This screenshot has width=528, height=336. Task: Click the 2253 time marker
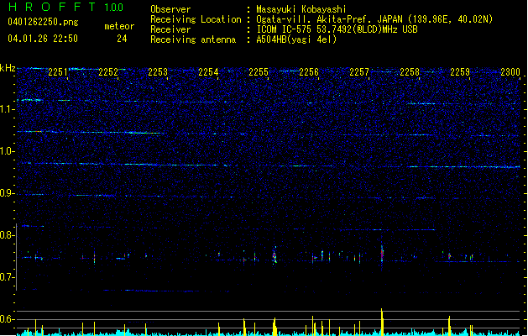[x=158, y=72]
